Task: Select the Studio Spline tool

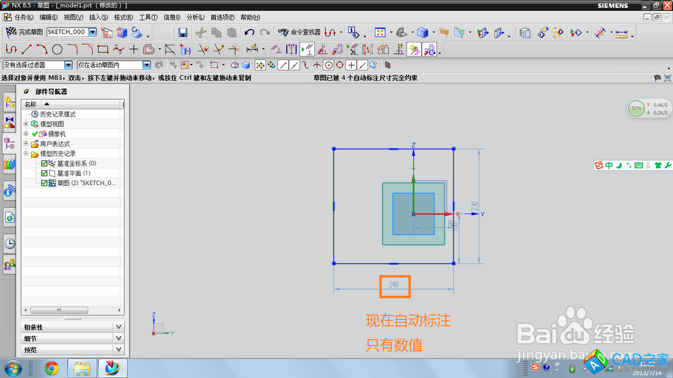Action: coord(118,50)
